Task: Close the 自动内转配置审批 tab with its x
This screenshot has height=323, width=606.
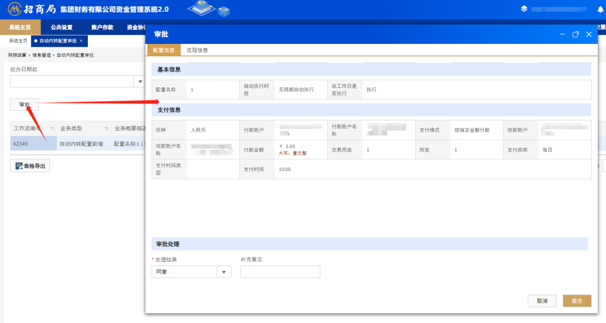Action: click(81, 41)
